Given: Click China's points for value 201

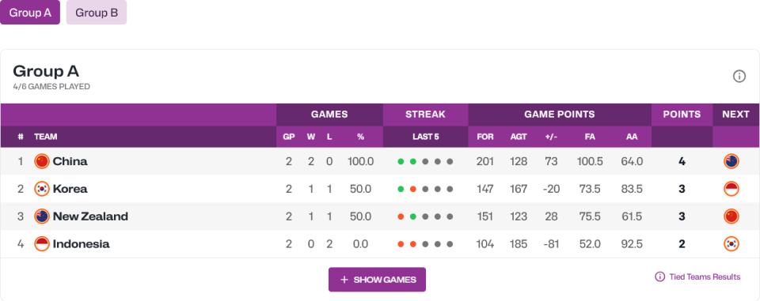Looking at the screenshot, I should coord(484,161).
